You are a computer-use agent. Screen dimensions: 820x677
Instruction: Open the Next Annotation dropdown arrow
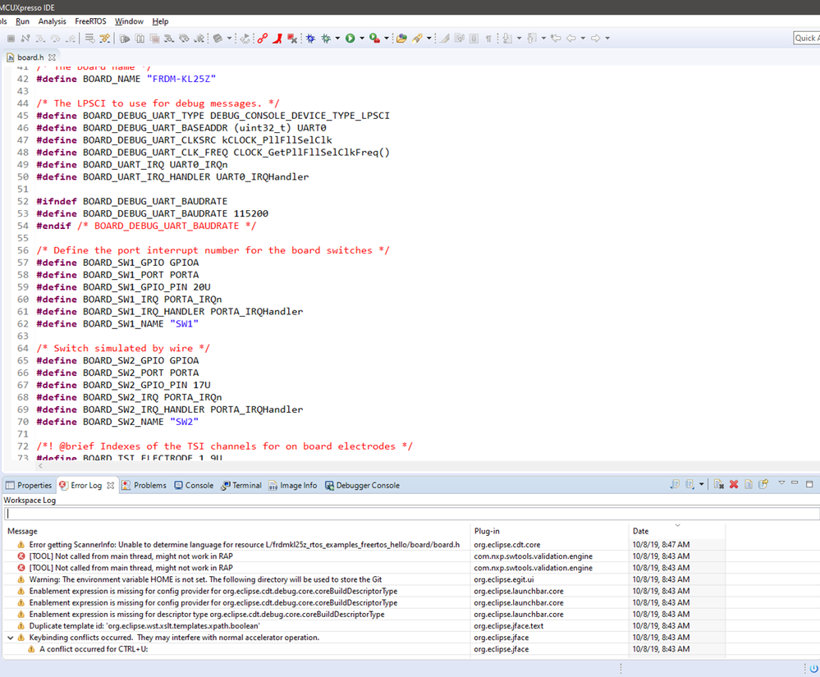click(520, 39)
